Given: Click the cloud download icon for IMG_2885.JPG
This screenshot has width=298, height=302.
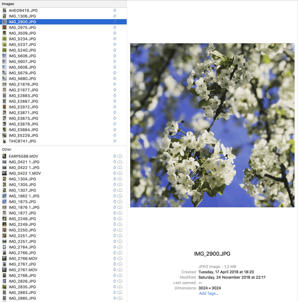Looking at the screenshot, I should [x=120, y=298].
